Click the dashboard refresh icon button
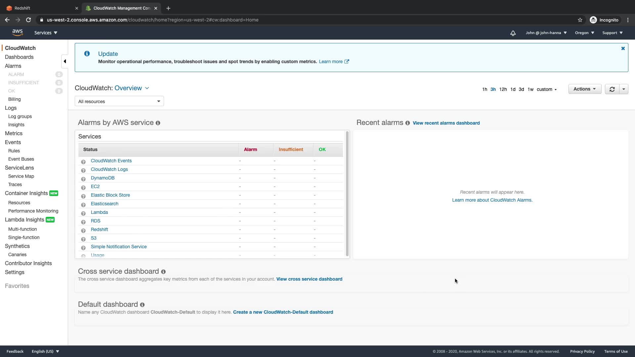635x357 pixels. tap(612, 89)
